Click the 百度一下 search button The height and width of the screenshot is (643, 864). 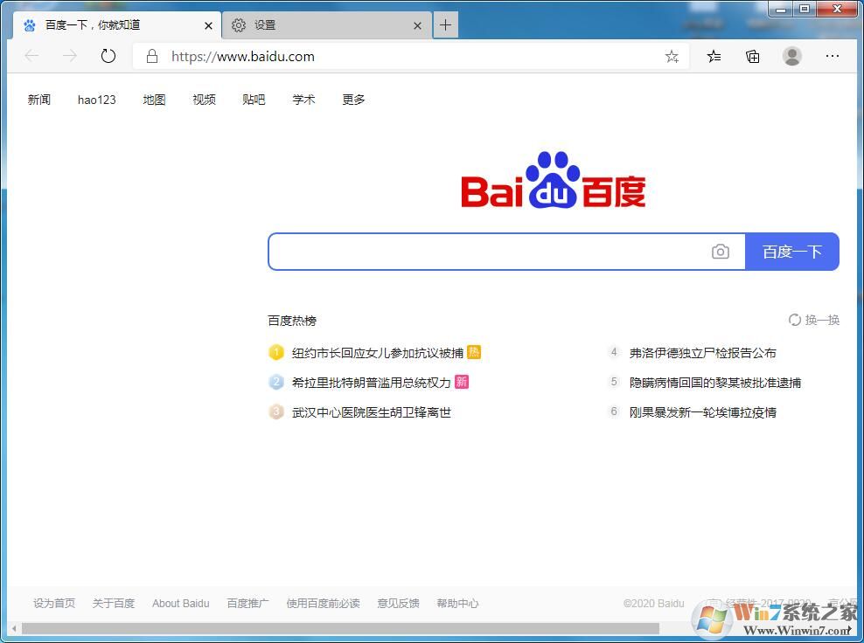click(791, 252)
